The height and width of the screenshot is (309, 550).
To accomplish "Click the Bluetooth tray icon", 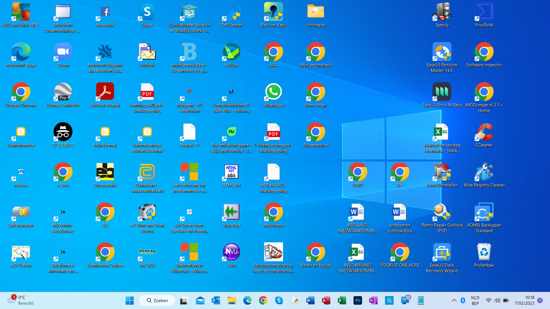I will point(463,300).
